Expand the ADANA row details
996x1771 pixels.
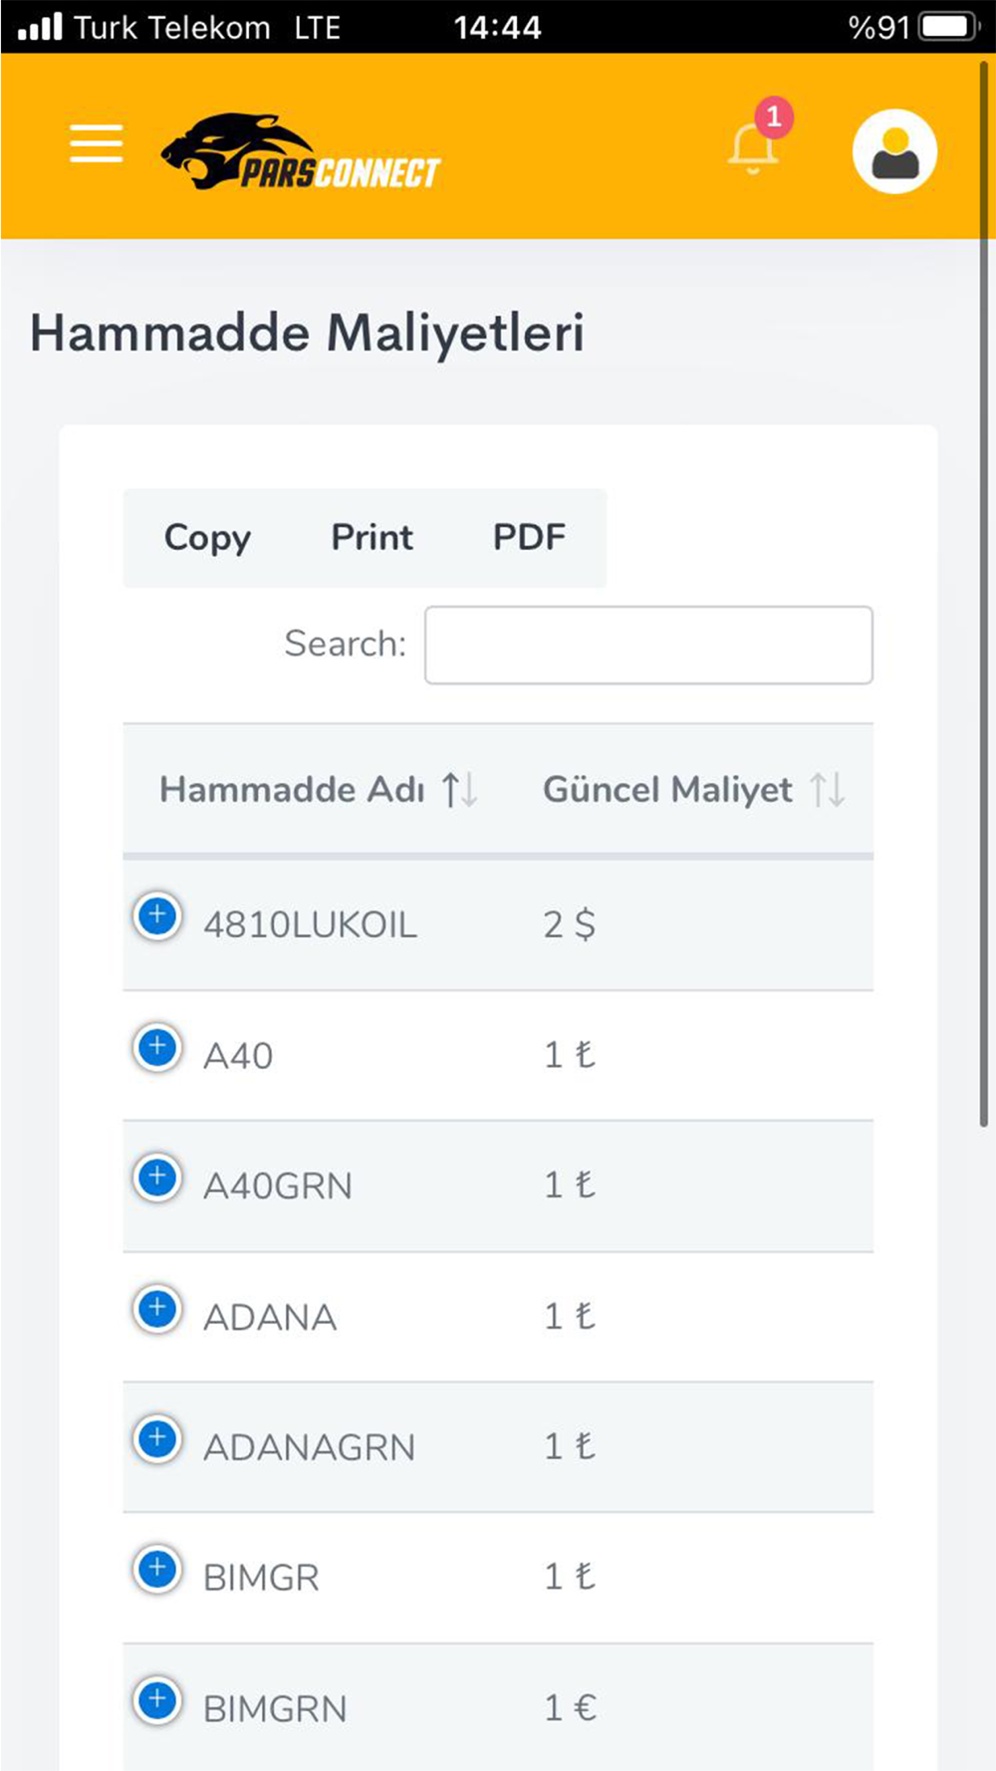157,1308
